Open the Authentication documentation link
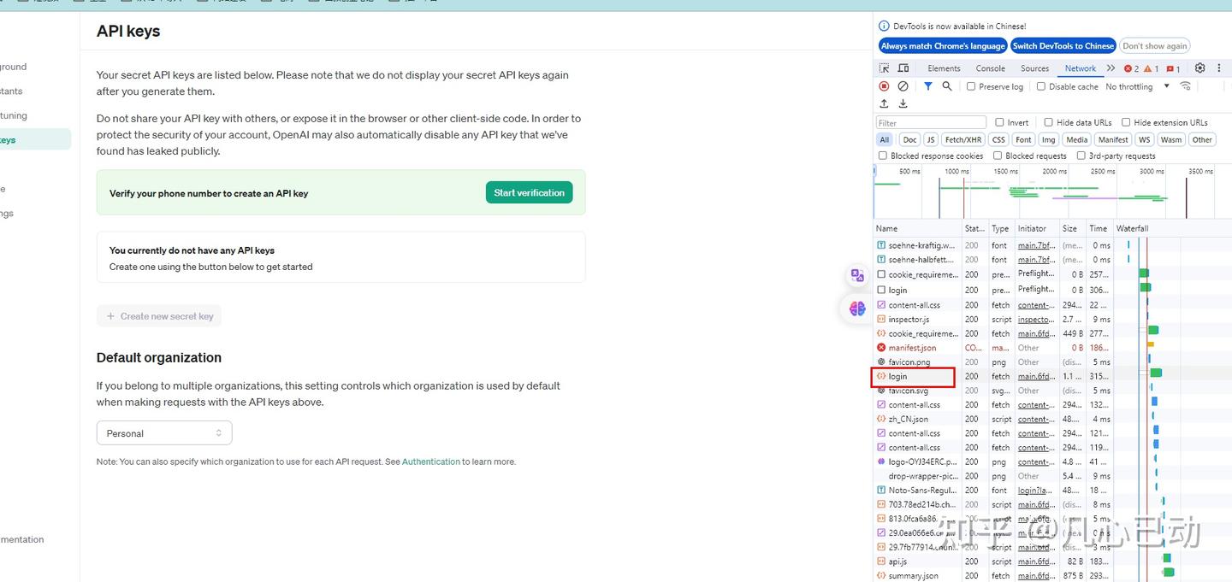This screenshot has height=582, width=1232. click(x=430, y=461)
